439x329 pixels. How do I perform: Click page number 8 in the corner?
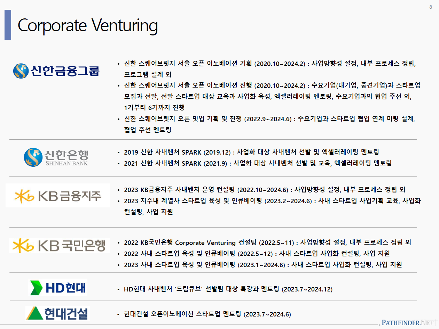tap(431, 7)
